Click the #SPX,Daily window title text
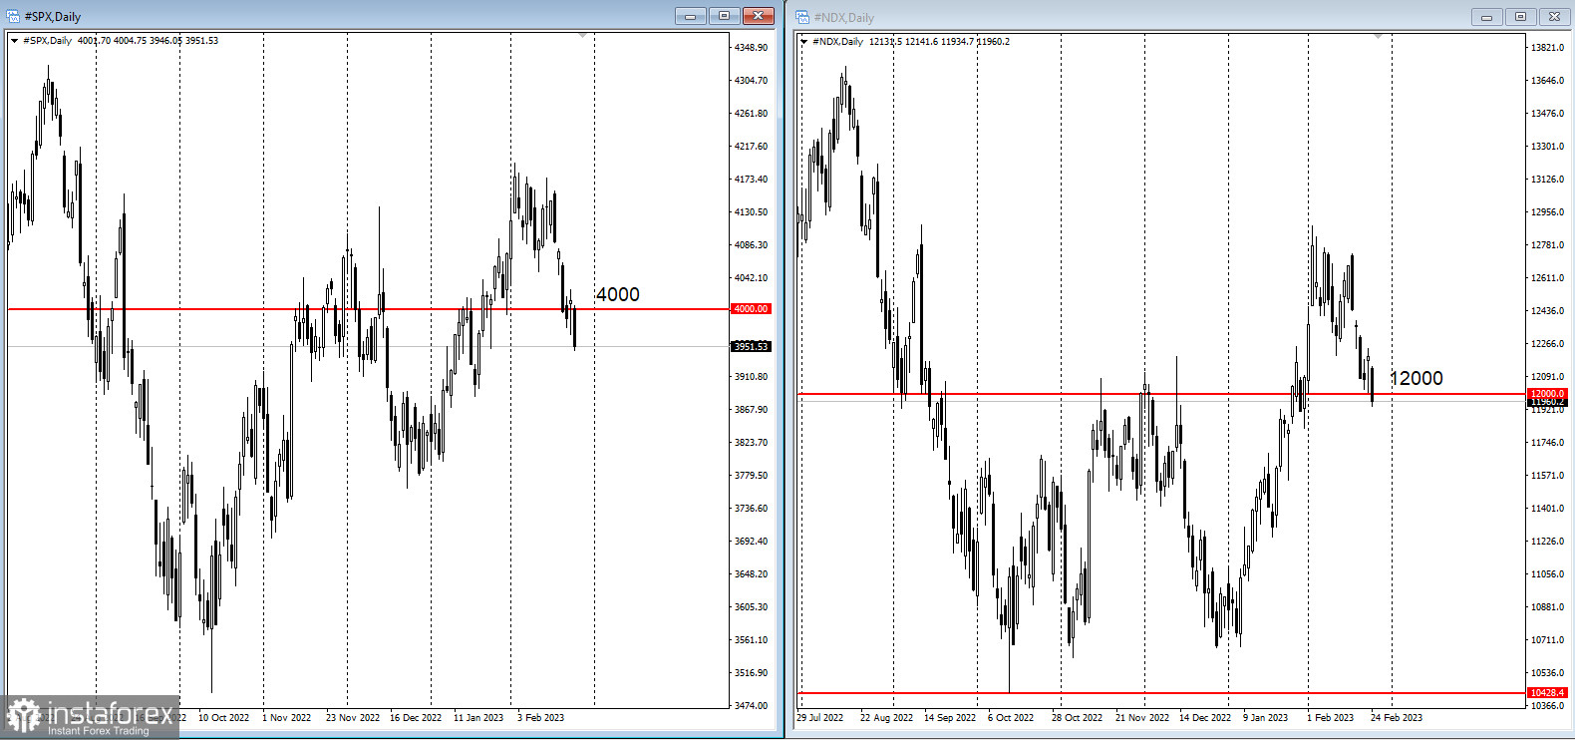This screenshot has width=1575, height=740. [x=53, y=17]
